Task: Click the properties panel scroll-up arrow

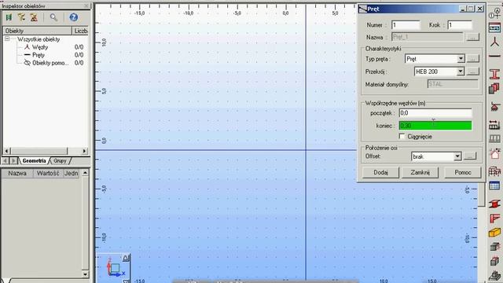Action: [85, 173]
